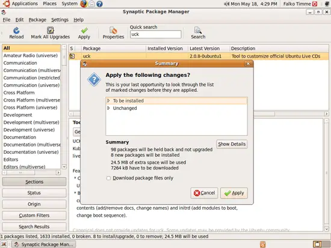This screenshot has width=331, height=248.
Task: Click the Synaptic window menu icon in the title bar
Action: click(4, 12)
